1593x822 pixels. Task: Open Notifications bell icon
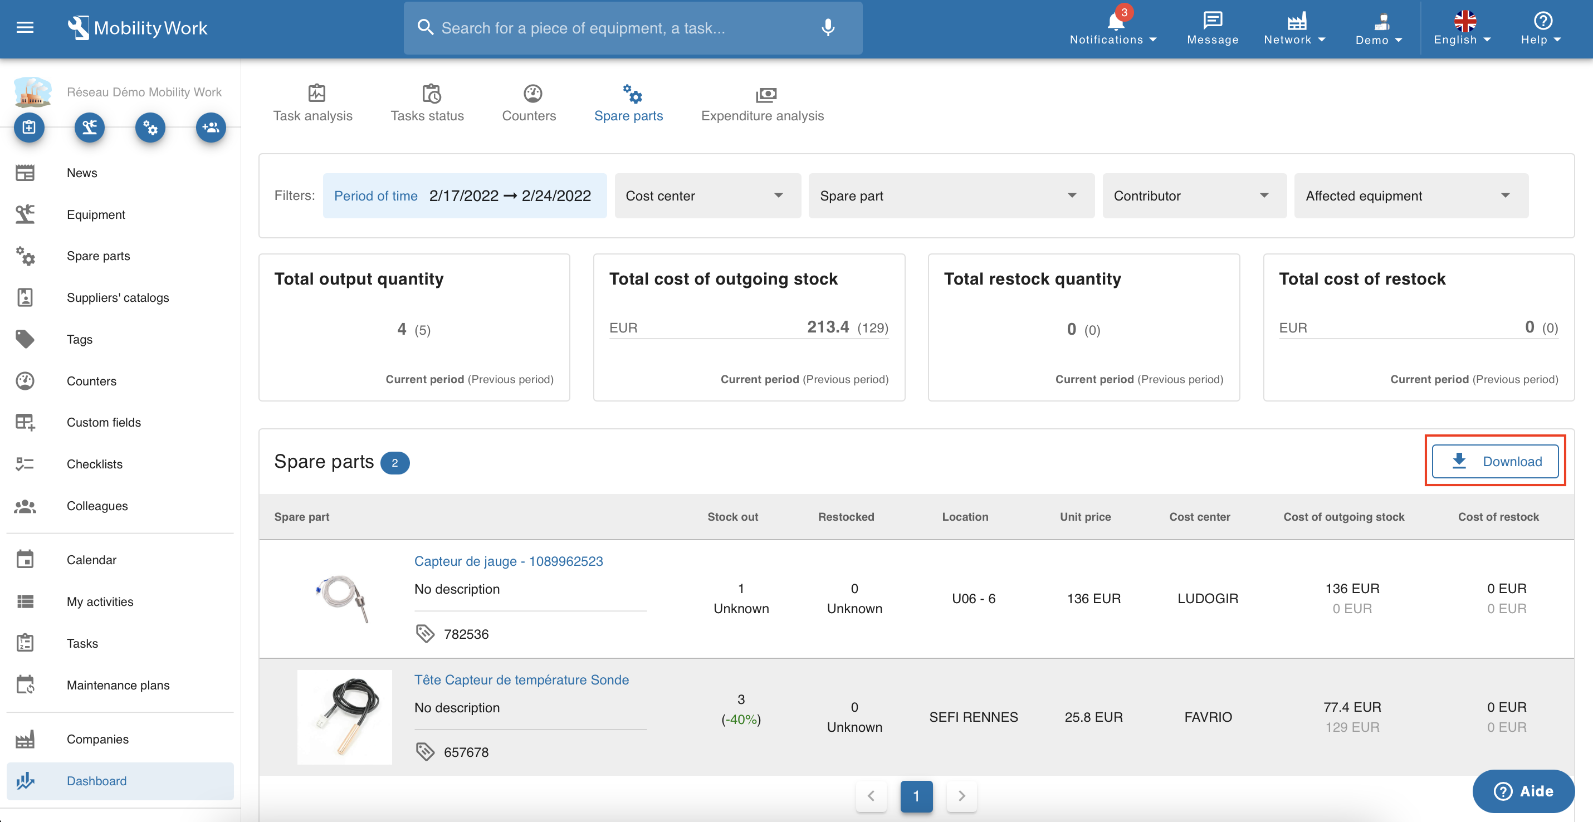1116,21
